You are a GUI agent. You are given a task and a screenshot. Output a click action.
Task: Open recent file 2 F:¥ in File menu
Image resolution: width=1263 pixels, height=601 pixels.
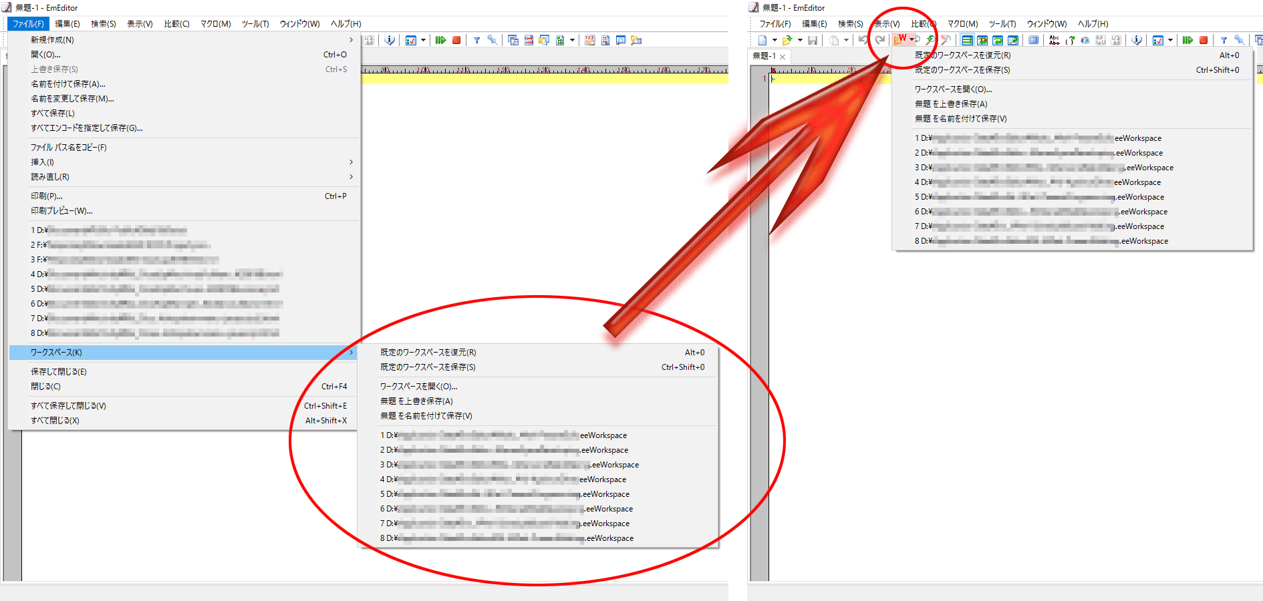tap(120, 244)
